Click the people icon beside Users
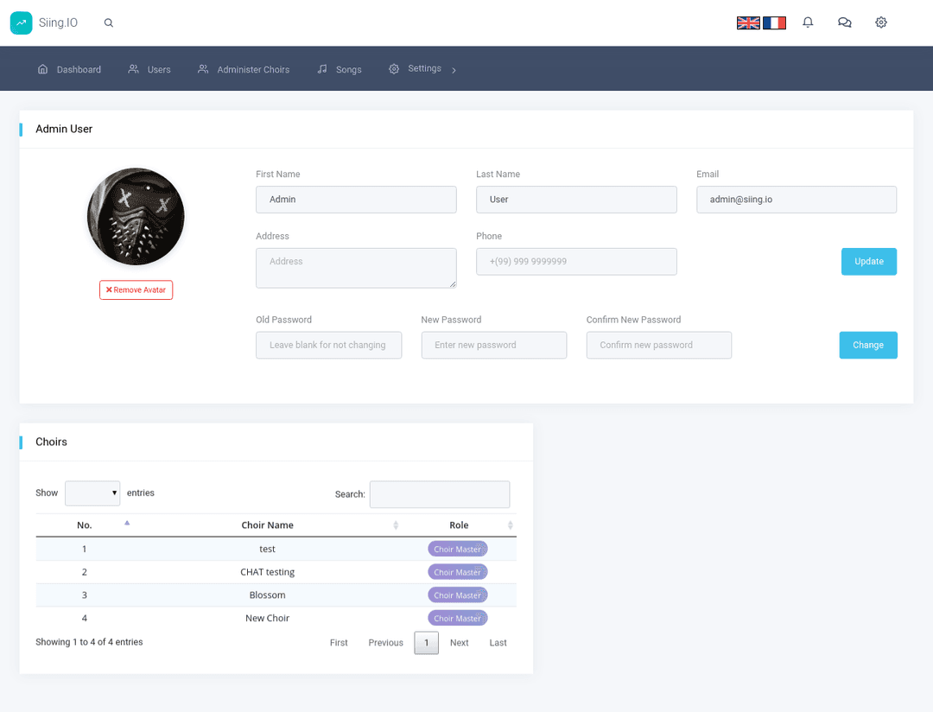 [133, 69]
